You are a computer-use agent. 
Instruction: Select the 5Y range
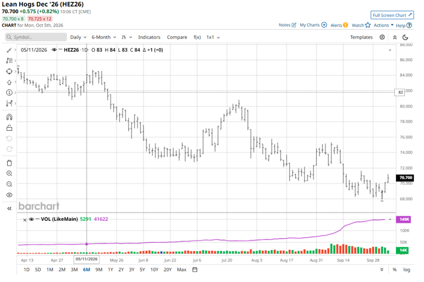click(x=142, y=269)
